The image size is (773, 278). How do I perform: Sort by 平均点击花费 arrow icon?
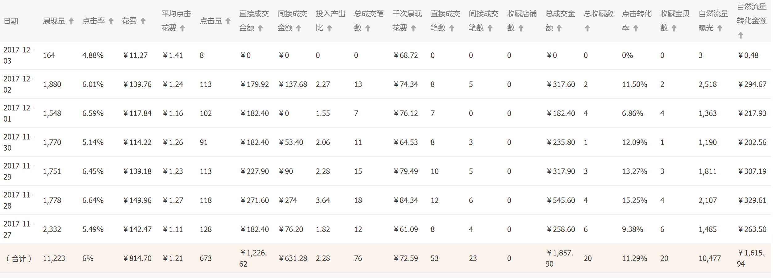pyautogui.click(x=182, y=28)
